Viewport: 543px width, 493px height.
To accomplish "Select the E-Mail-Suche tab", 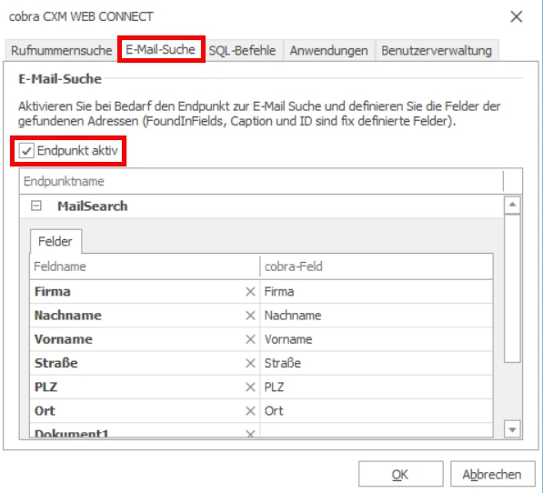I will 161,49.
